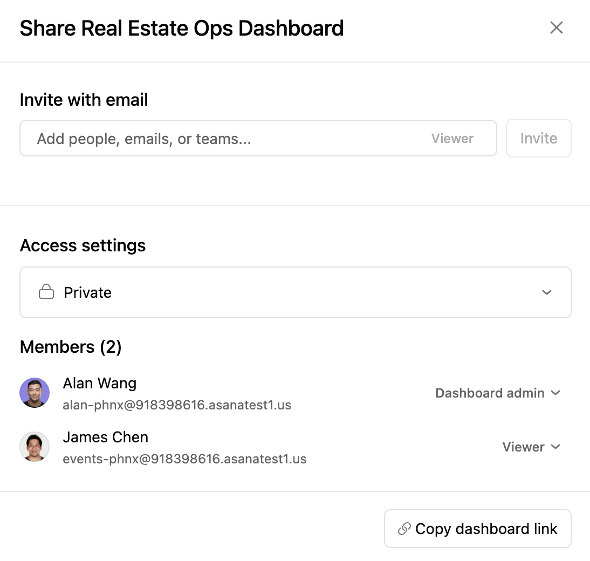Click the Copy dashboard link button
Image resolution: width=590 pixels, height=561 pixels.
pos(477,529)
